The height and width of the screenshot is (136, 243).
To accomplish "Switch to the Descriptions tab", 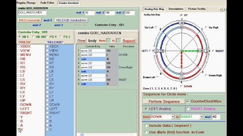I will [x=176, y=9].
